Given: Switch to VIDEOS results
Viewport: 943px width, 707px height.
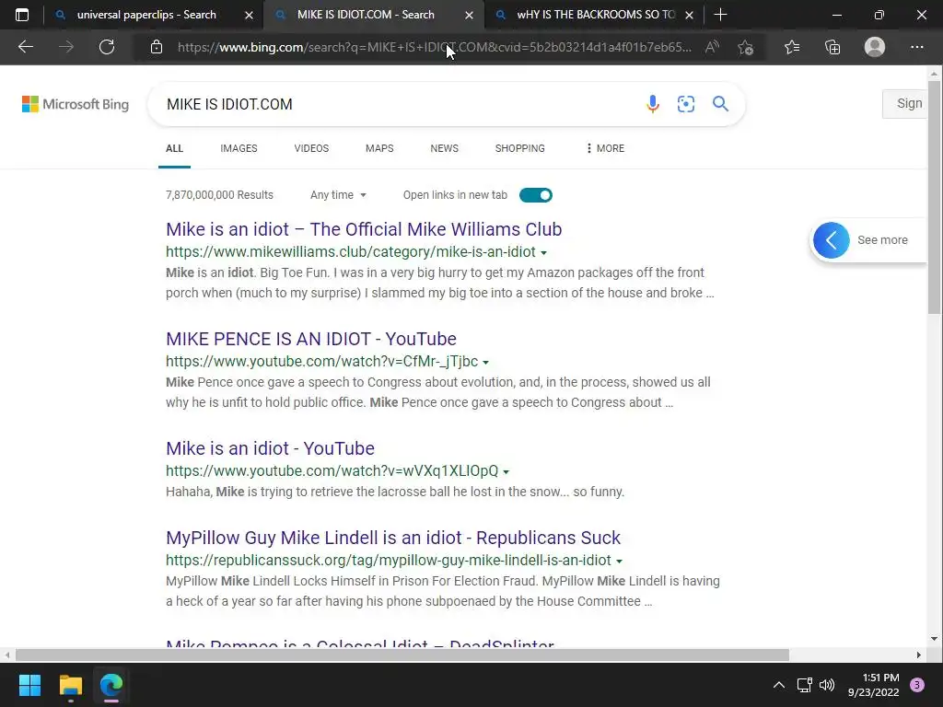Looking at the screenshot, I should pos(311,148).
